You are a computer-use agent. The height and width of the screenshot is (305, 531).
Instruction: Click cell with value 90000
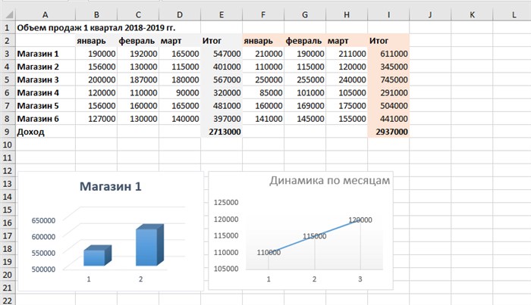tap(180, 92)
